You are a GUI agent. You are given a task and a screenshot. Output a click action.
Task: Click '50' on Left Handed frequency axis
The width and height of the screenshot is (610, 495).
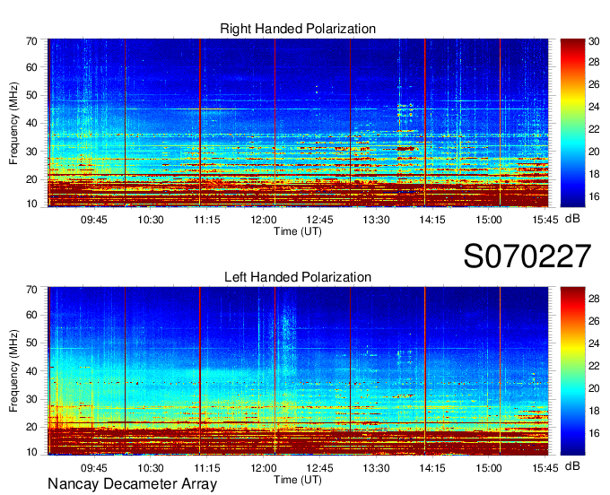32,343
